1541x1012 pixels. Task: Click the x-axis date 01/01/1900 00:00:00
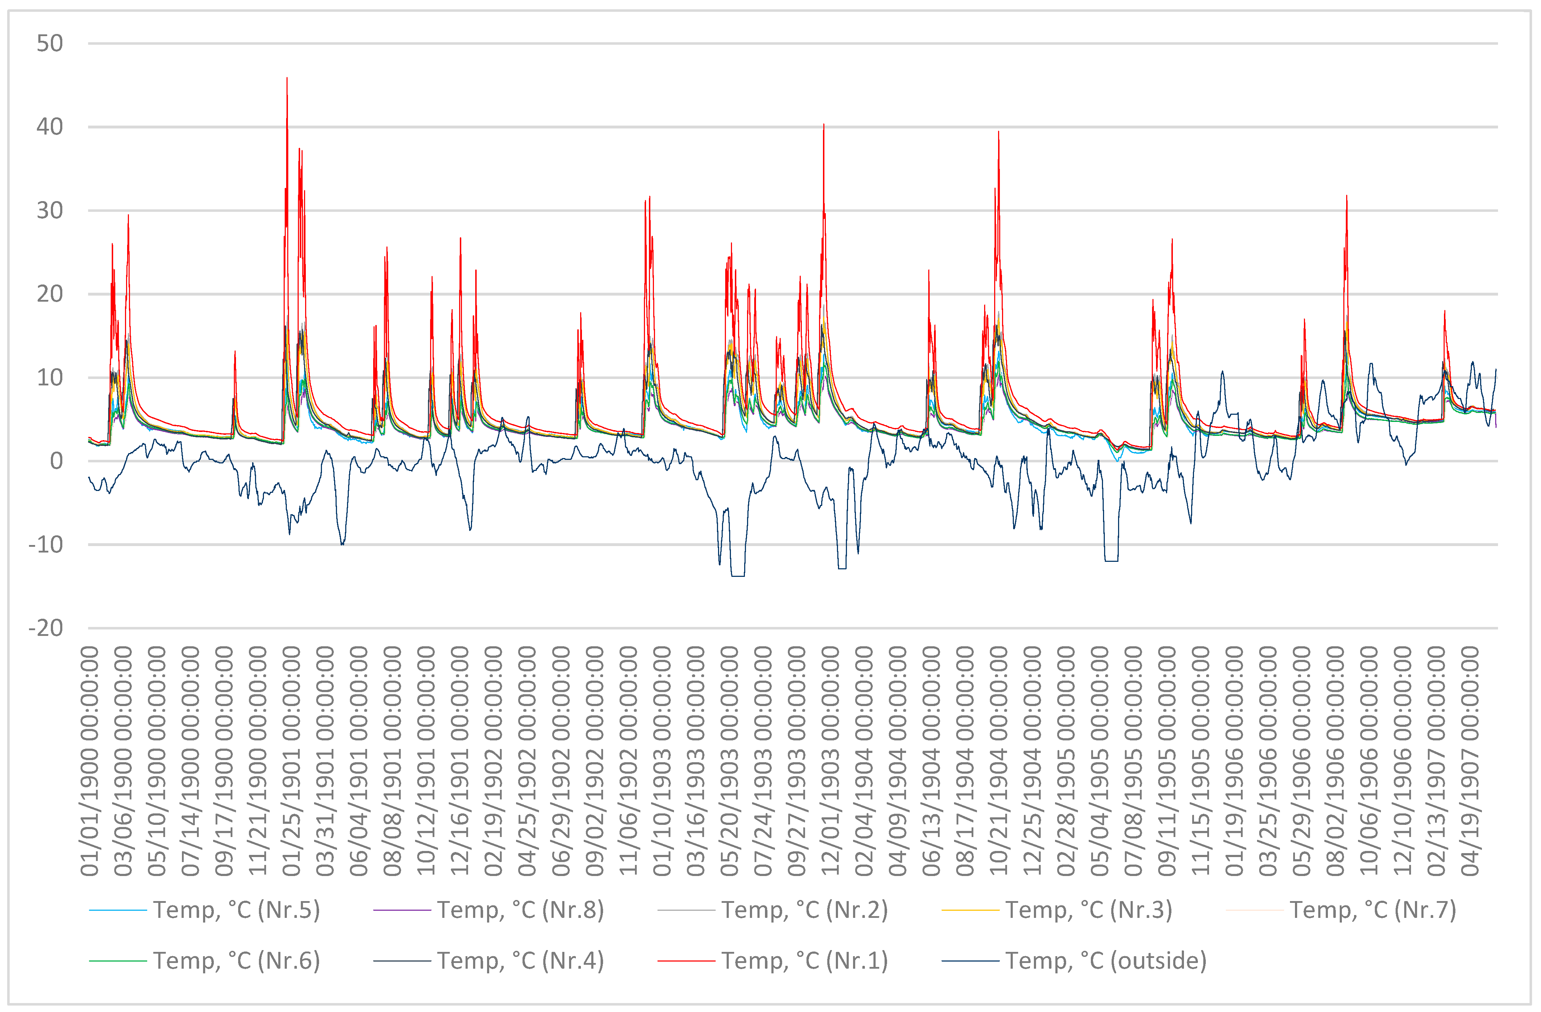coord(90,761)
